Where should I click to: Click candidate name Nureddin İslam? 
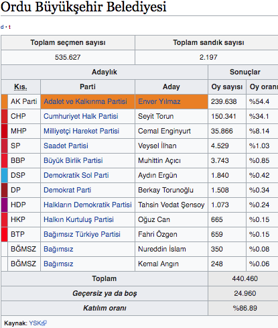click(x=162, y=249)
